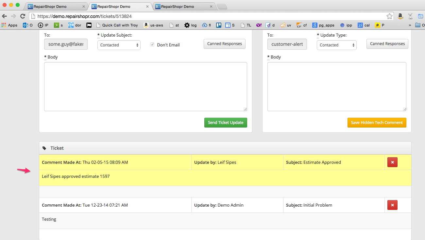Screen dimensions: 425x240
Task: Click the bookmark star in address bar
Action: [x=389, y=16]
